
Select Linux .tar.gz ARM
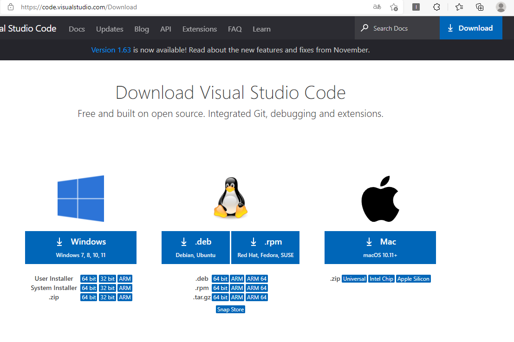[x=237, y=297]
